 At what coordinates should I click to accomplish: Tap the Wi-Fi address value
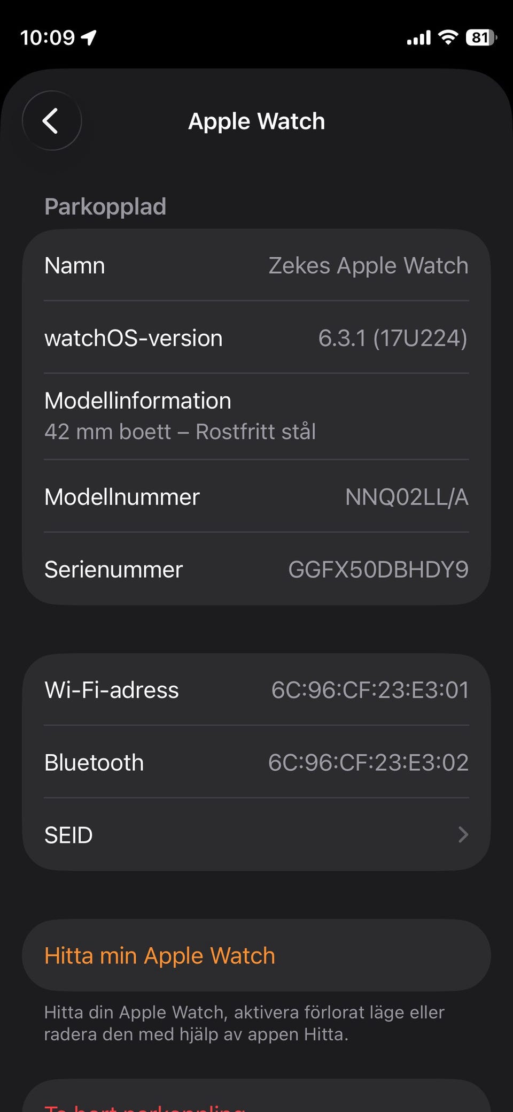click(370, 690)
